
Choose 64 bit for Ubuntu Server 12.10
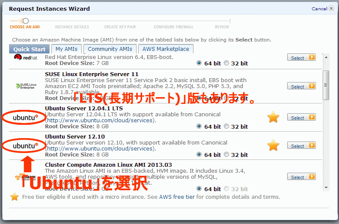click(199, 154)
